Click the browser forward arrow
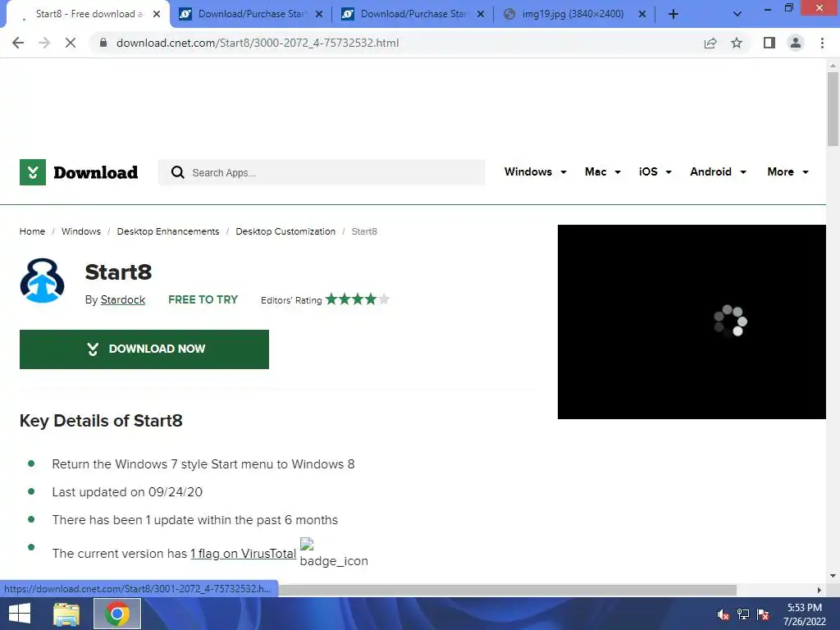Screen dimensions: 840x630 (x=44, y=43)
